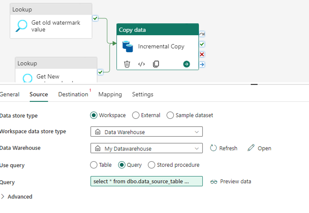This screenshot has height=213, width=309.
Task: Select the External radio option
Action: (136, 115)
